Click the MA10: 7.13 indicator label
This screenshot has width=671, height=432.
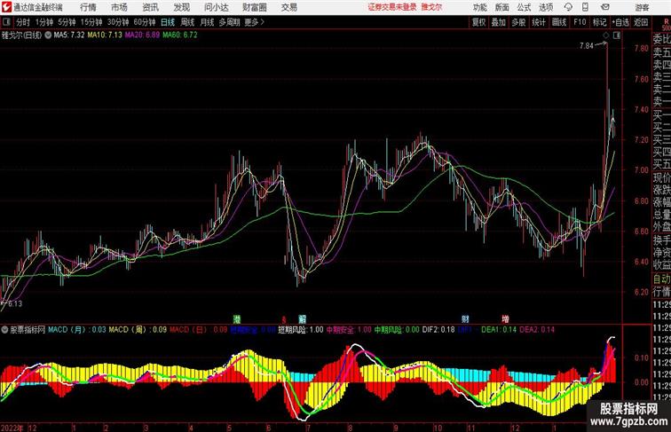point(105,35)
